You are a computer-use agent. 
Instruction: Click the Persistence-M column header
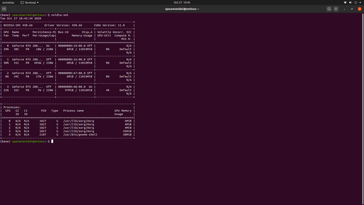tap(44, 32)
